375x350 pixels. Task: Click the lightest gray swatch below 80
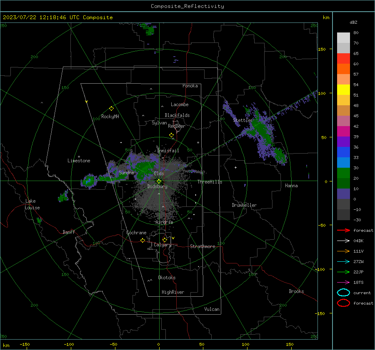(343, 37)
